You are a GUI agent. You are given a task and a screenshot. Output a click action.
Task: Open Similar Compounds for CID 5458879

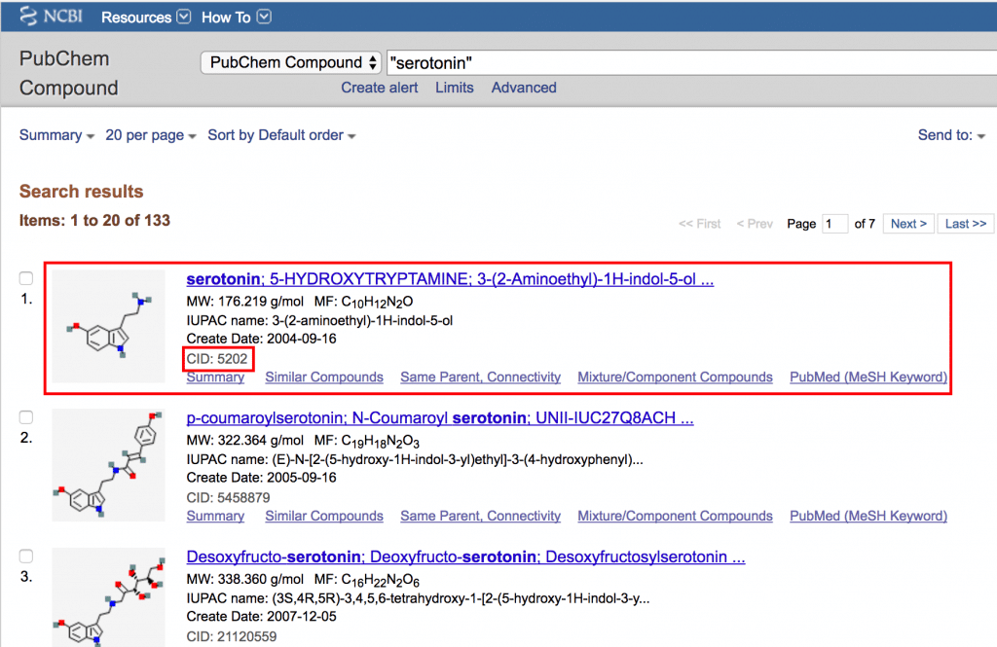coord(324,516)
